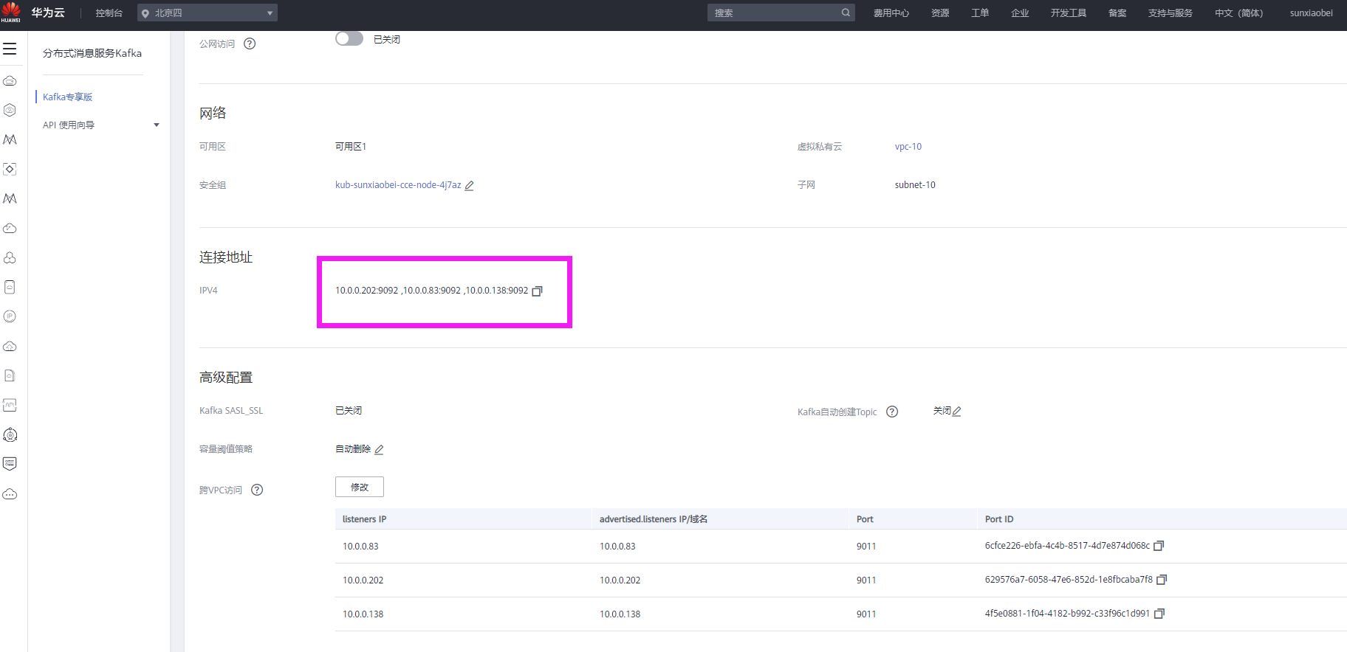The image size is (1347, 652).
Task: Click the subnet-10 value
Action: click(x=915, y=185)
